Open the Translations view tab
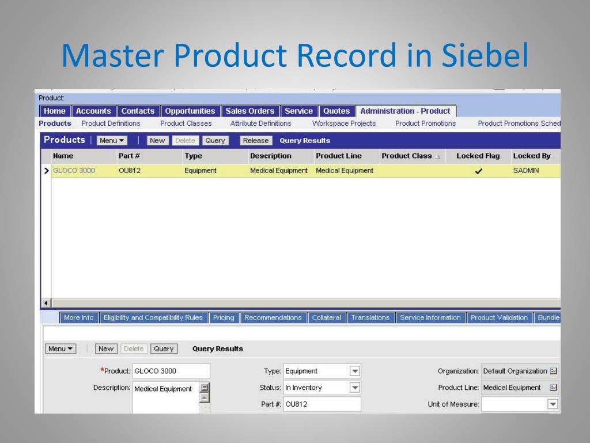 coord(370,318)
